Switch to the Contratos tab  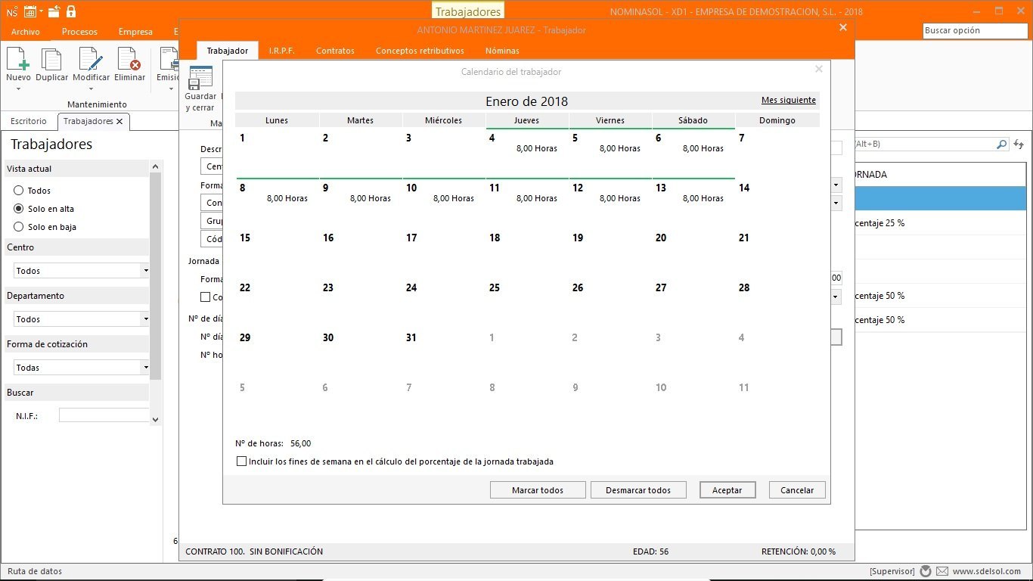(x=335, y=51)
